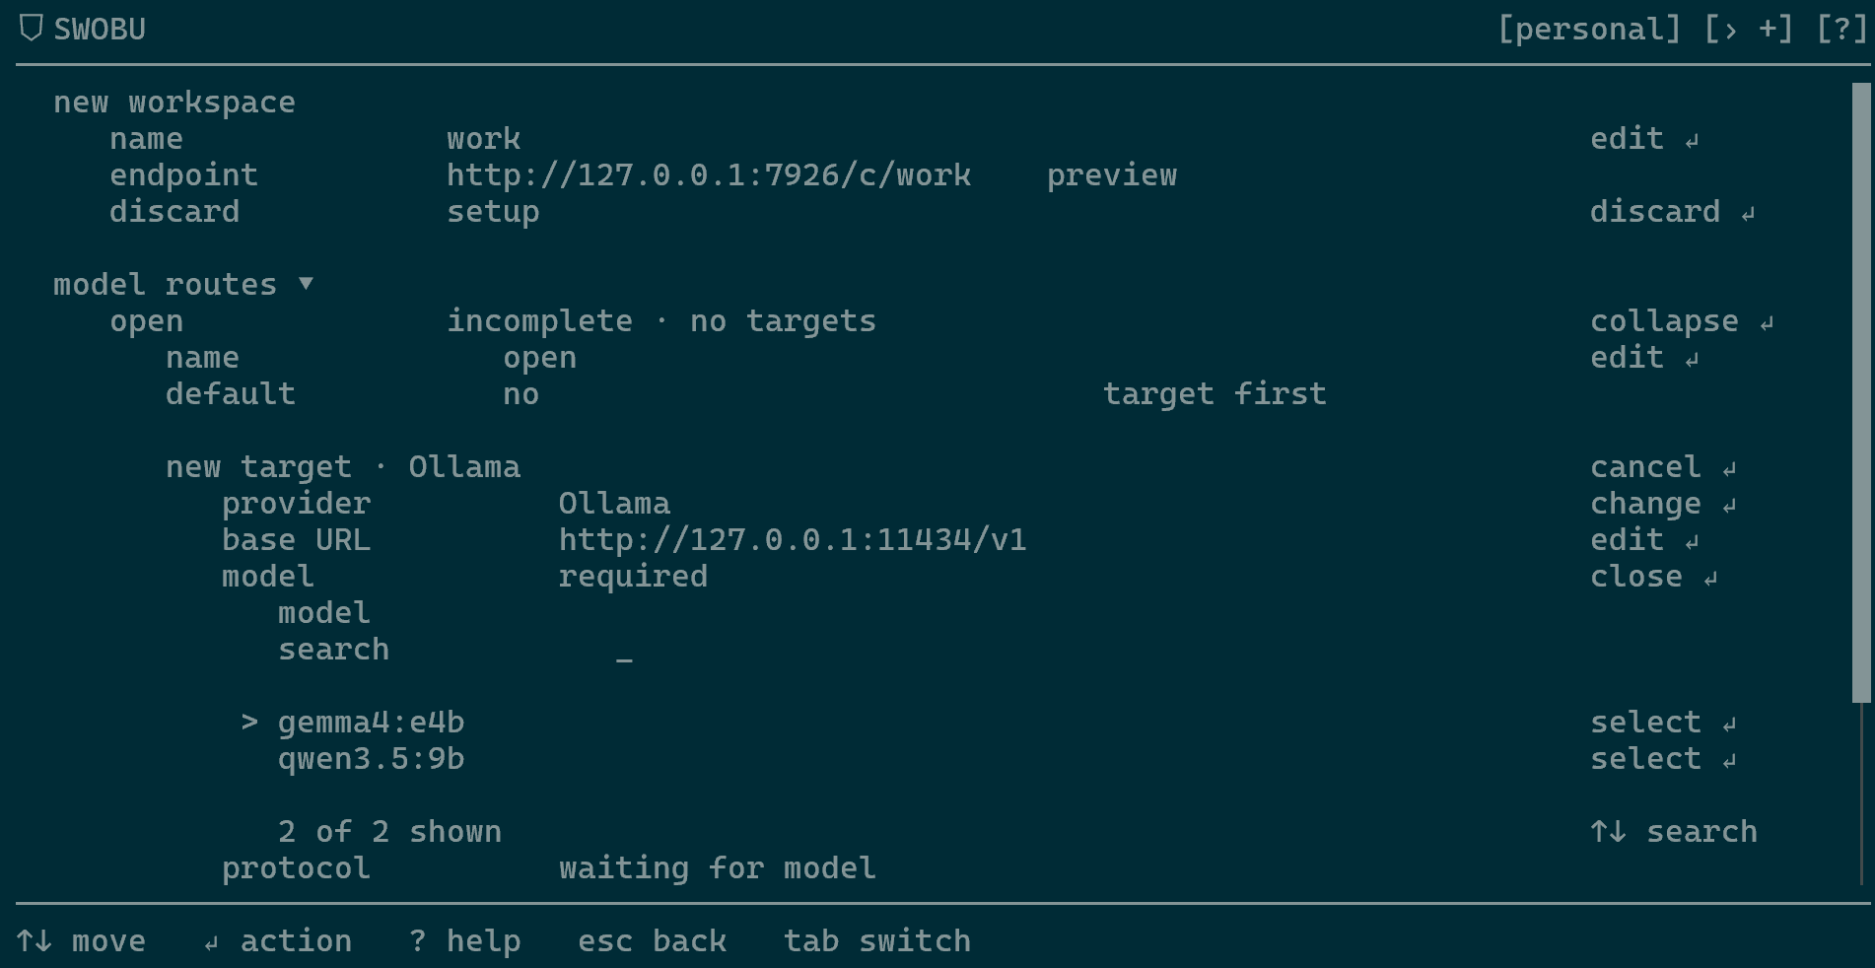Screen dimensions: 1875x968
Task: Collapse the model routes triangle
Action: click(x=306, y=284)
